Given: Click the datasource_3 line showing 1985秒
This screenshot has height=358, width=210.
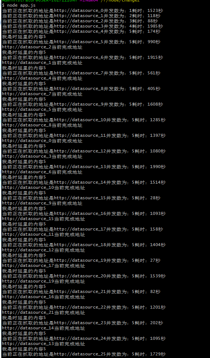Looking at the screenshot, I should pyautogui.click(x=83, y=26).
